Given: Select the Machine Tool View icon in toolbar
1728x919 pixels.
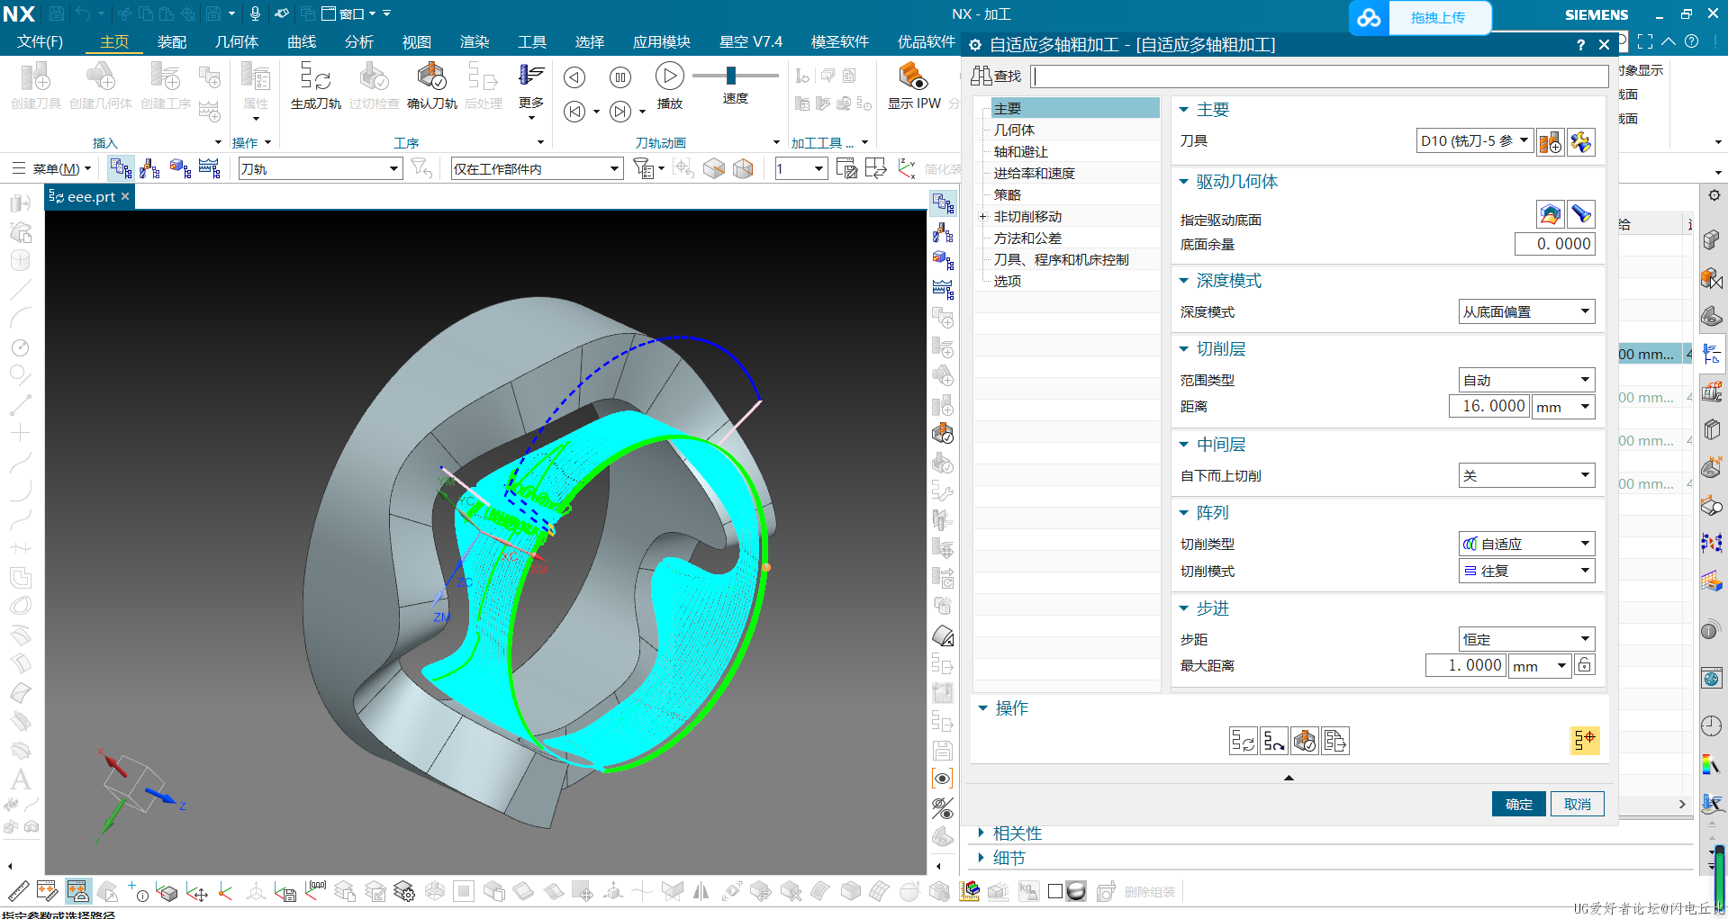Looking at the screenshot, I should (x=150, y=168).
